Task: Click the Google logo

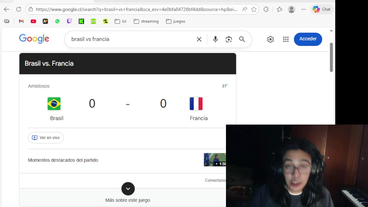Action: tap(34, 39)
